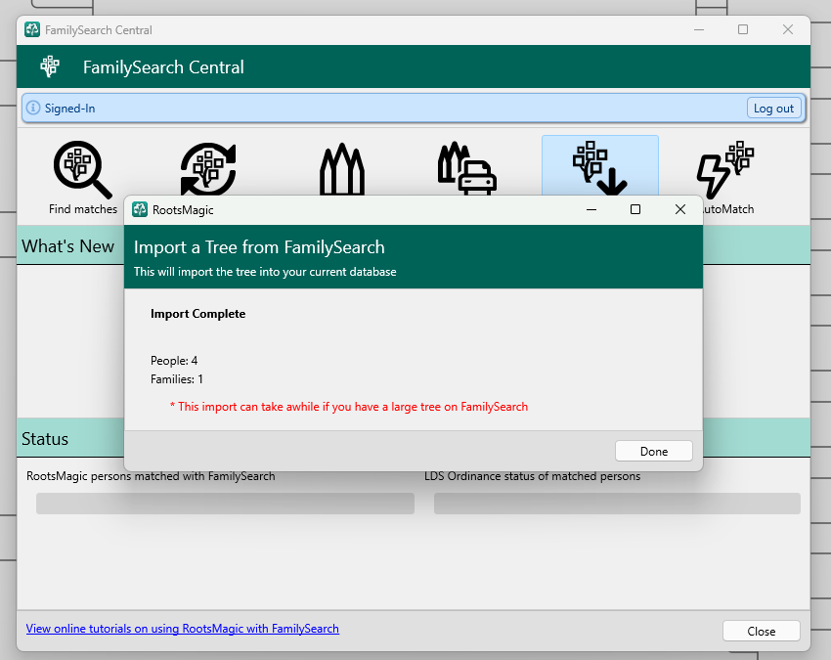The height and width of the screenshot is (660, 831).
Task: Minimize the RootsMagic dialog
Action: 591,209
